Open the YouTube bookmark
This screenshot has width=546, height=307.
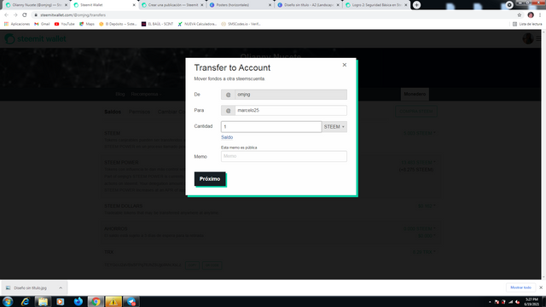tap(65, 24)
